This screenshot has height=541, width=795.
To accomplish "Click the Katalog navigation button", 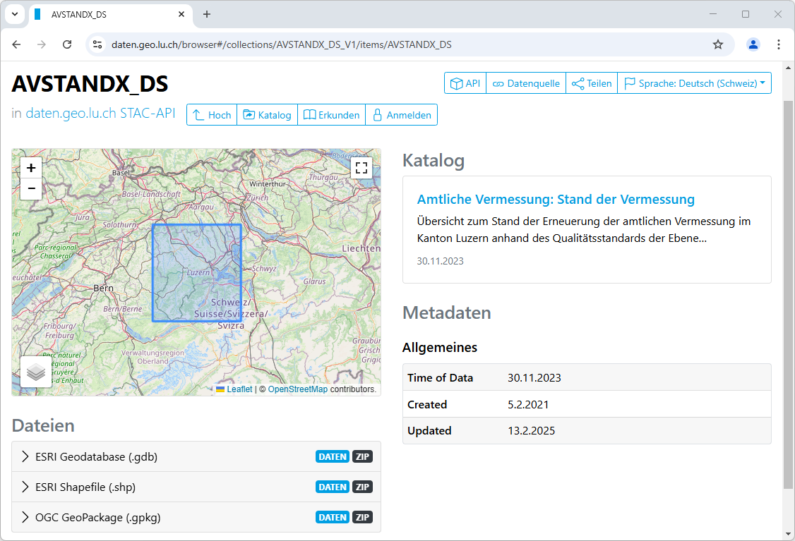I will [268, 115].
